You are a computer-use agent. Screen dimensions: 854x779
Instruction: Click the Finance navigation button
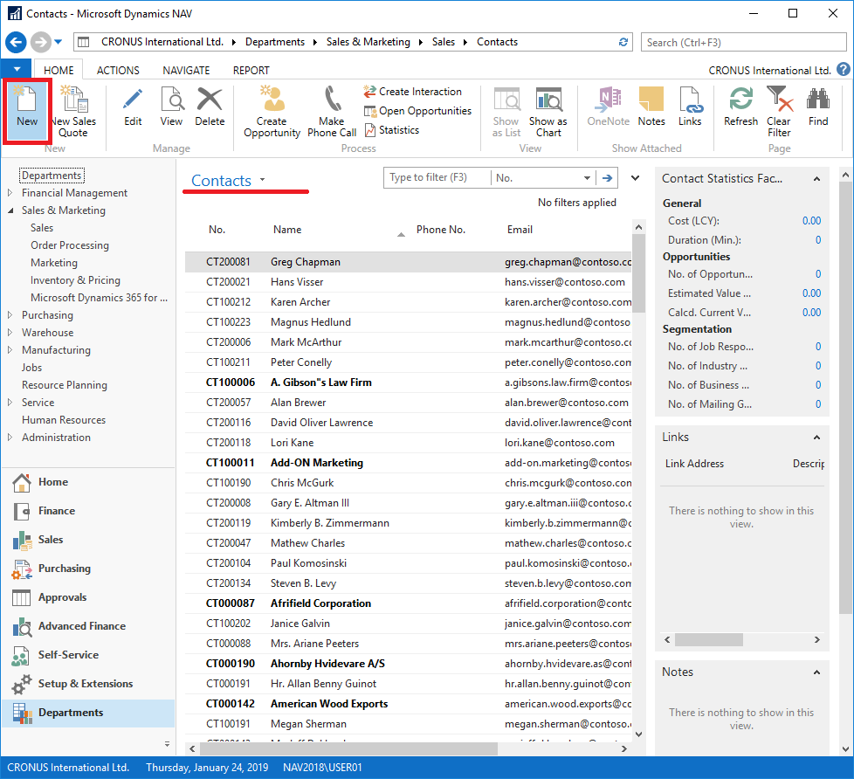click(x=56, y=511)
